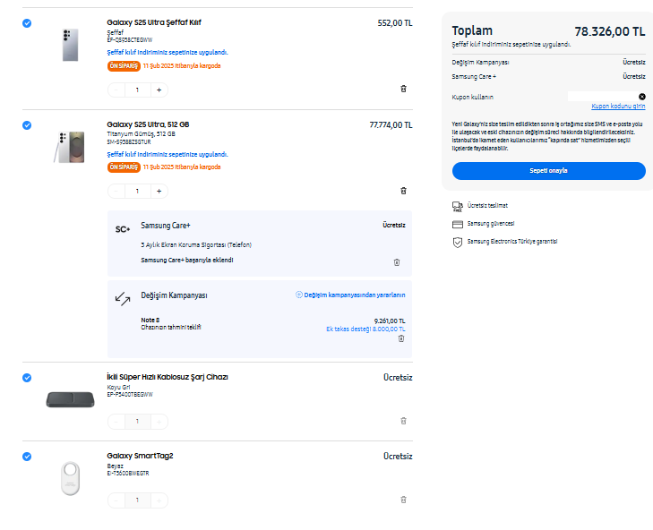Increase quantity of Şeffaf Kılıf case
Image resolution: width=653 pixels, height=530 pixels.
(x=159, y=90)
